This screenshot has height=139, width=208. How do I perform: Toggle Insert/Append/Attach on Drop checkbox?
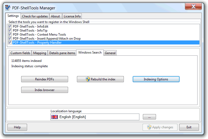pos(10,39)
